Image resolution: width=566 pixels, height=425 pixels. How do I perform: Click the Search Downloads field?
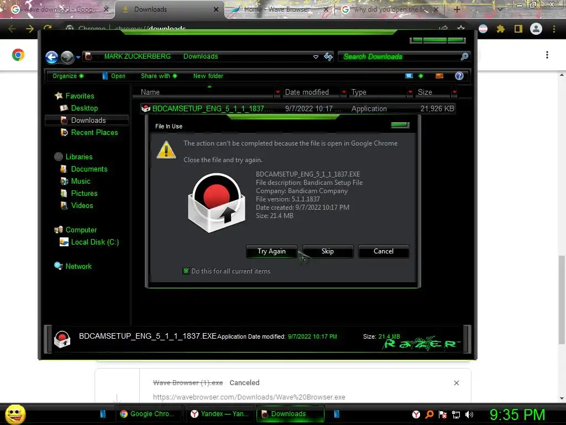coord(399,56)
